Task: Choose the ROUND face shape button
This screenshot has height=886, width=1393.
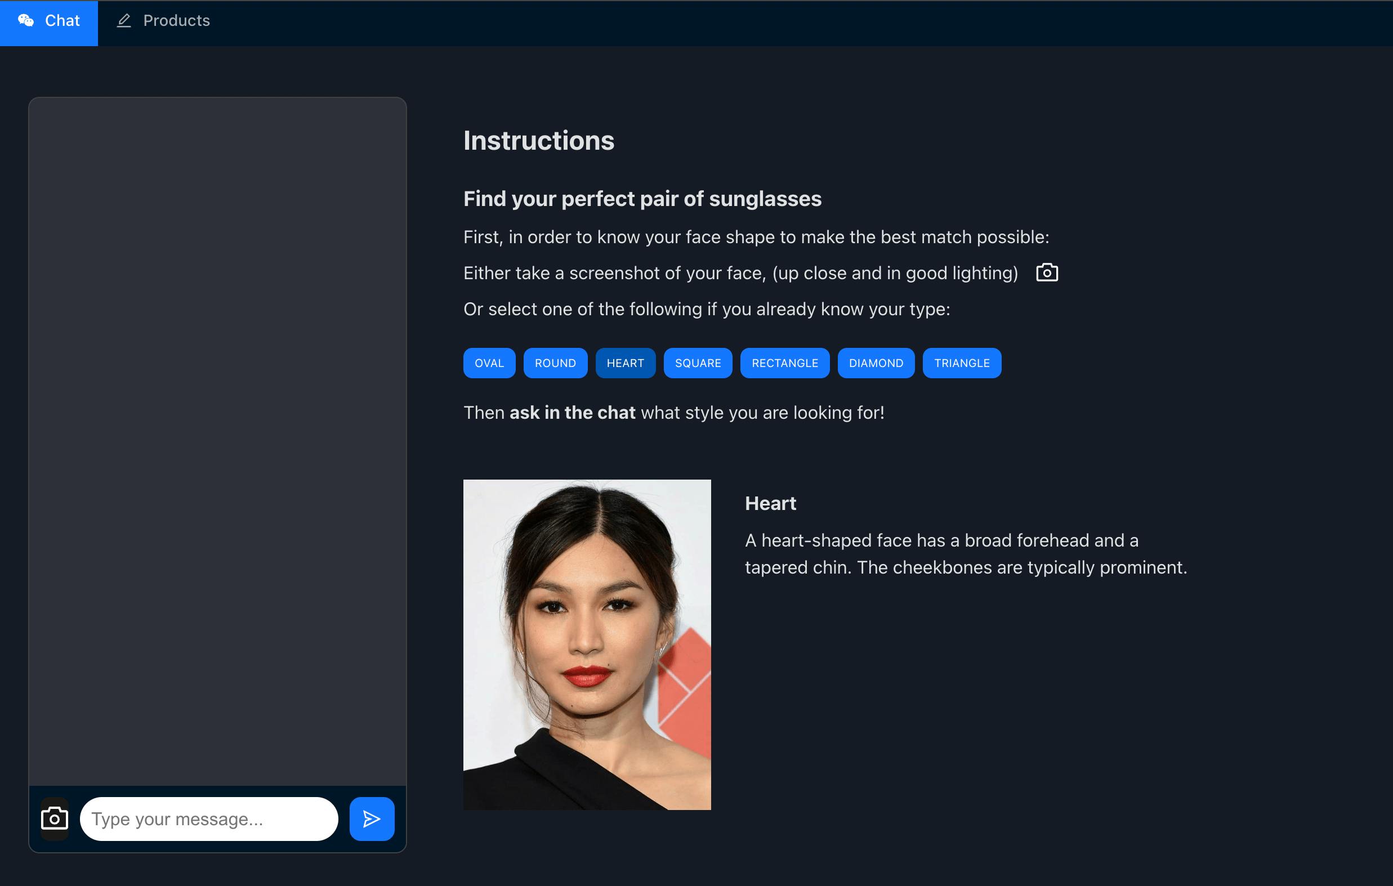Action: coord(555,363)
